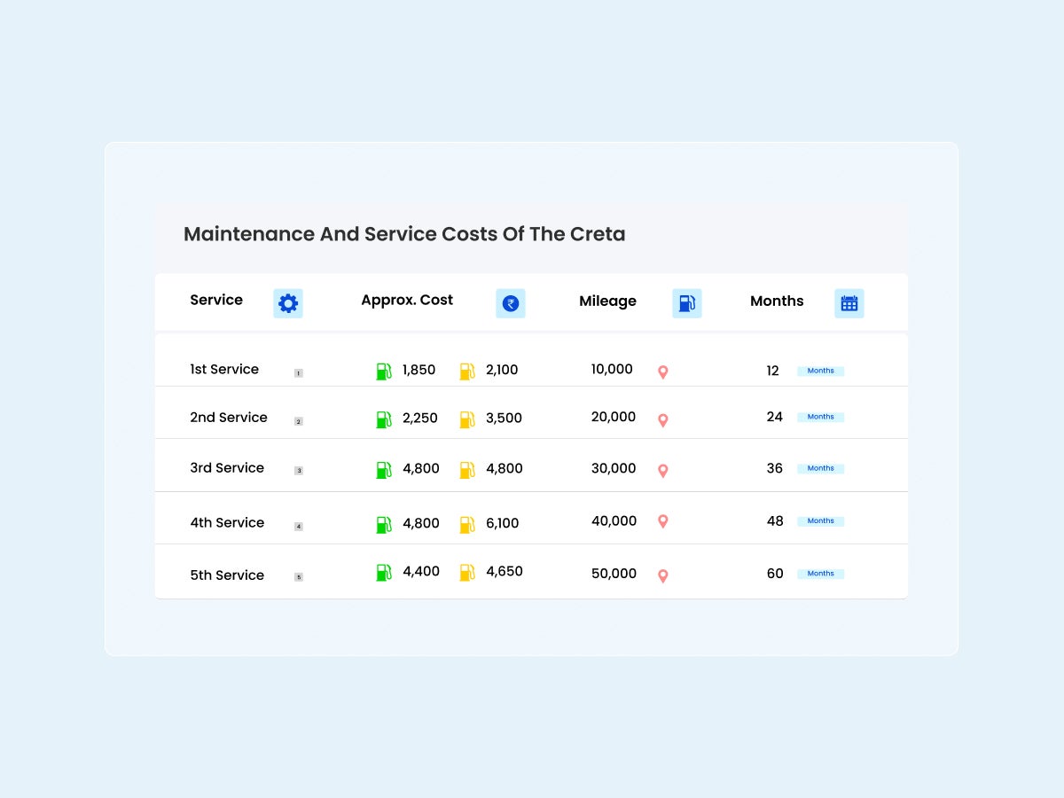Image resolution: width=1064 pixels, height=798 pixels.
Task: Click the 6,100 cost value
Action: click(503, 524)
